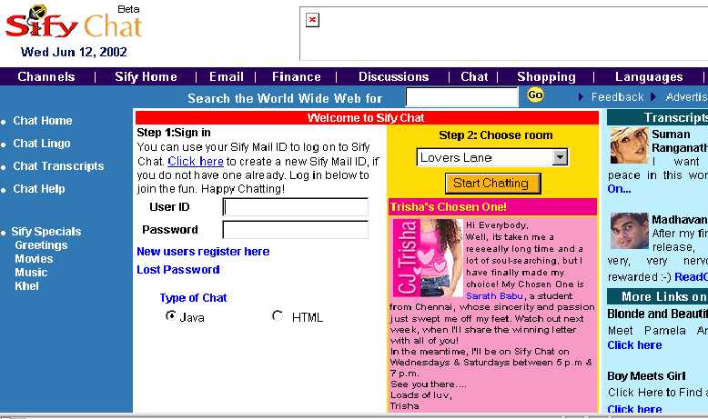Open Chat in the navigation bar
Image resolution: width=708 pixels, height=419 pixels.
point(474,76)
